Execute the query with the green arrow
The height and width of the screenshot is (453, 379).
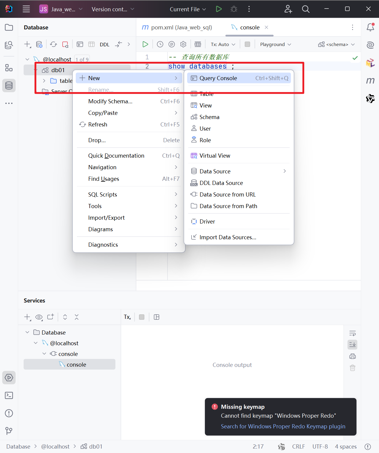coord(145,44)
